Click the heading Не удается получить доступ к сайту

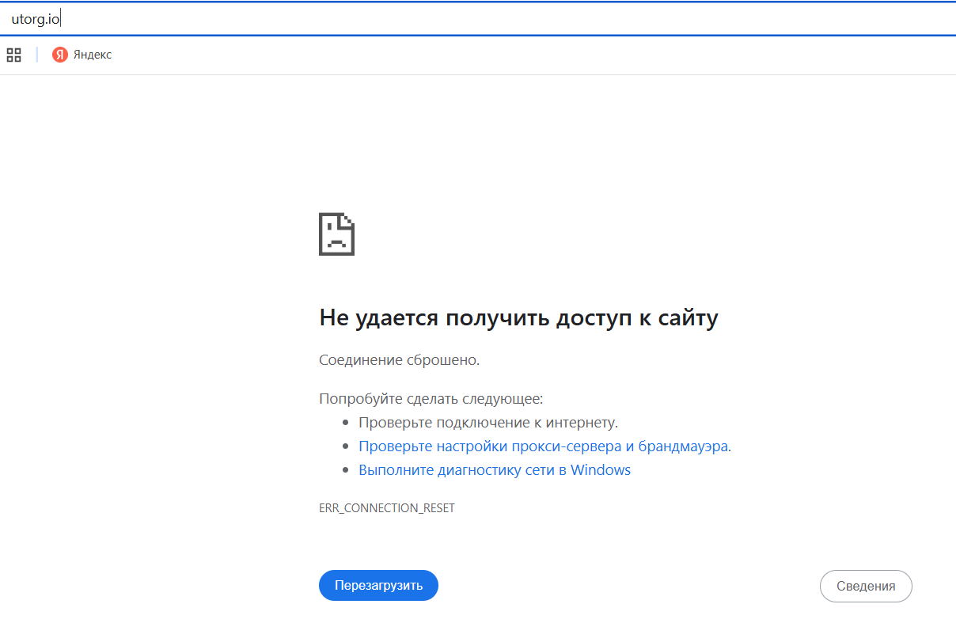click(x=519, y=317)
